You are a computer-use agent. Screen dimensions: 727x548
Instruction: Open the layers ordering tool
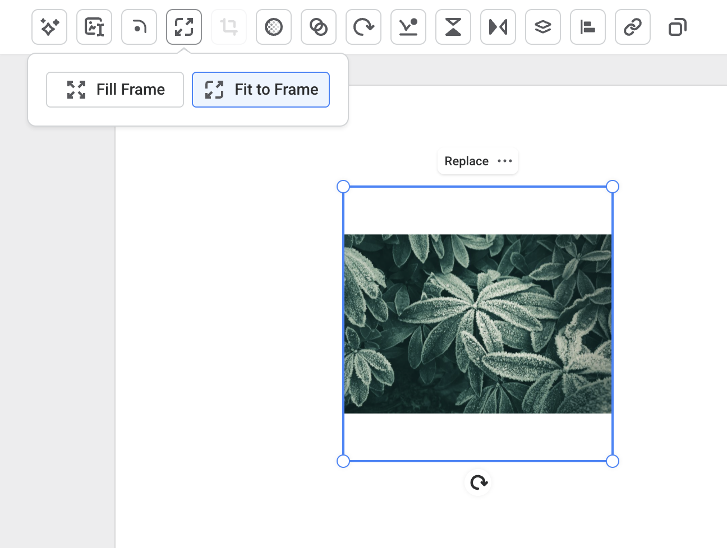click(x=543, y=27)
